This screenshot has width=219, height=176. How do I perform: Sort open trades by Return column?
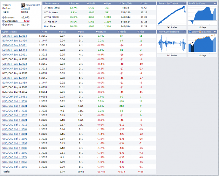(x=102, y=31)
